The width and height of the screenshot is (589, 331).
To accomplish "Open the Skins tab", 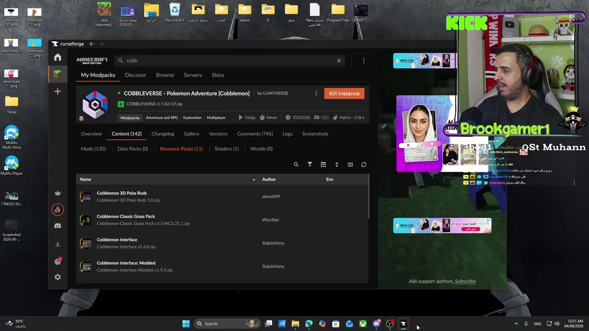I will (218, 75).
